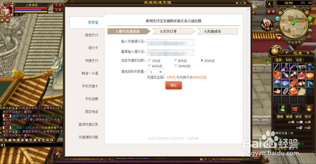This screenshot has height=164, width=316.
Task: Click the red treasure chest icon below the bag grid
Action: pos(295,109)
